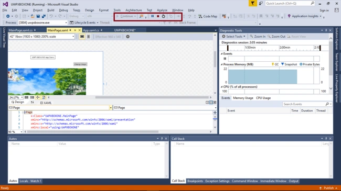The image size is (341, 191).
Task: Collapse the split pane icon
Action: 215,103
